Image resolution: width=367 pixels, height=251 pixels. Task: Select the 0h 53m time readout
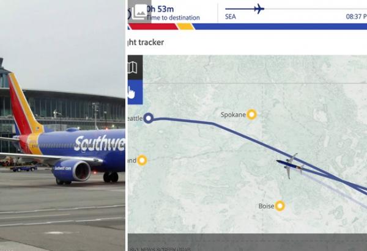(160, 9)
